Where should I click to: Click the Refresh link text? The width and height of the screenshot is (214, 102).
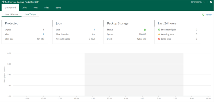point(209,15)
